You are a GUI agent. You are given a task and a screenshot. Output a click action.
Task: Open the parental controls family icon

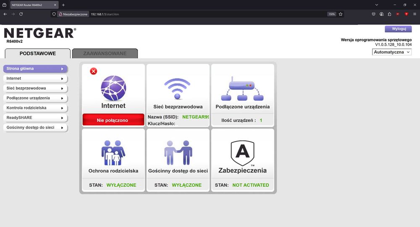113,153
